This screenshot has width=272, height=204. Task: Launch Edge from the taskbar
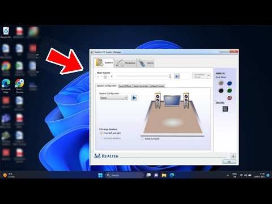[172, 175]
